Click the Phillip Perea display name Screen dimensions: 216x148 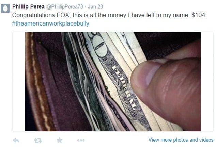(x=28, y=6)
